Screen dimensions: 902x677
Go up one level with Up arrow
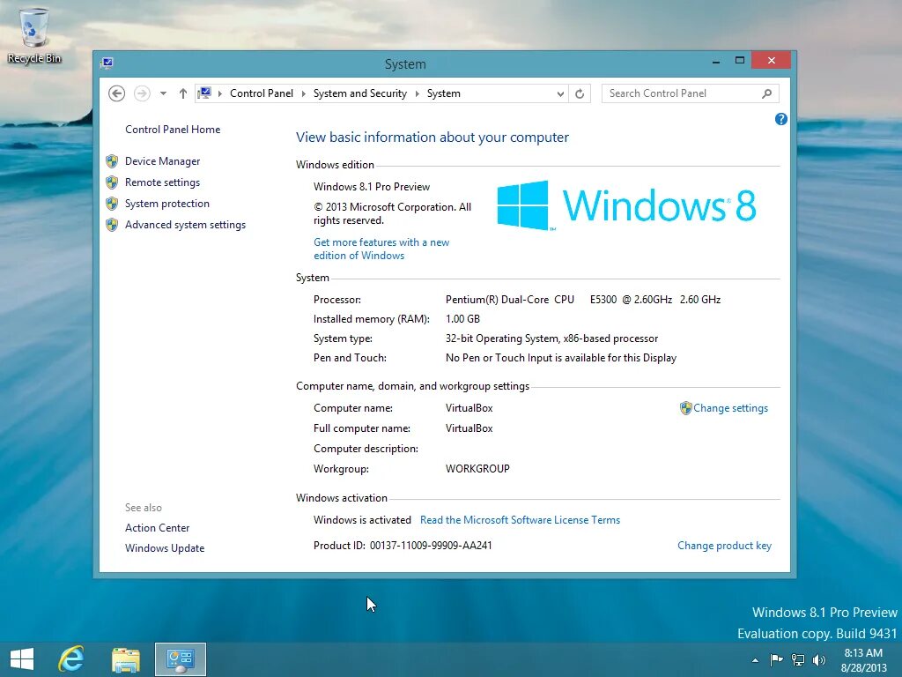coord(183,93)
